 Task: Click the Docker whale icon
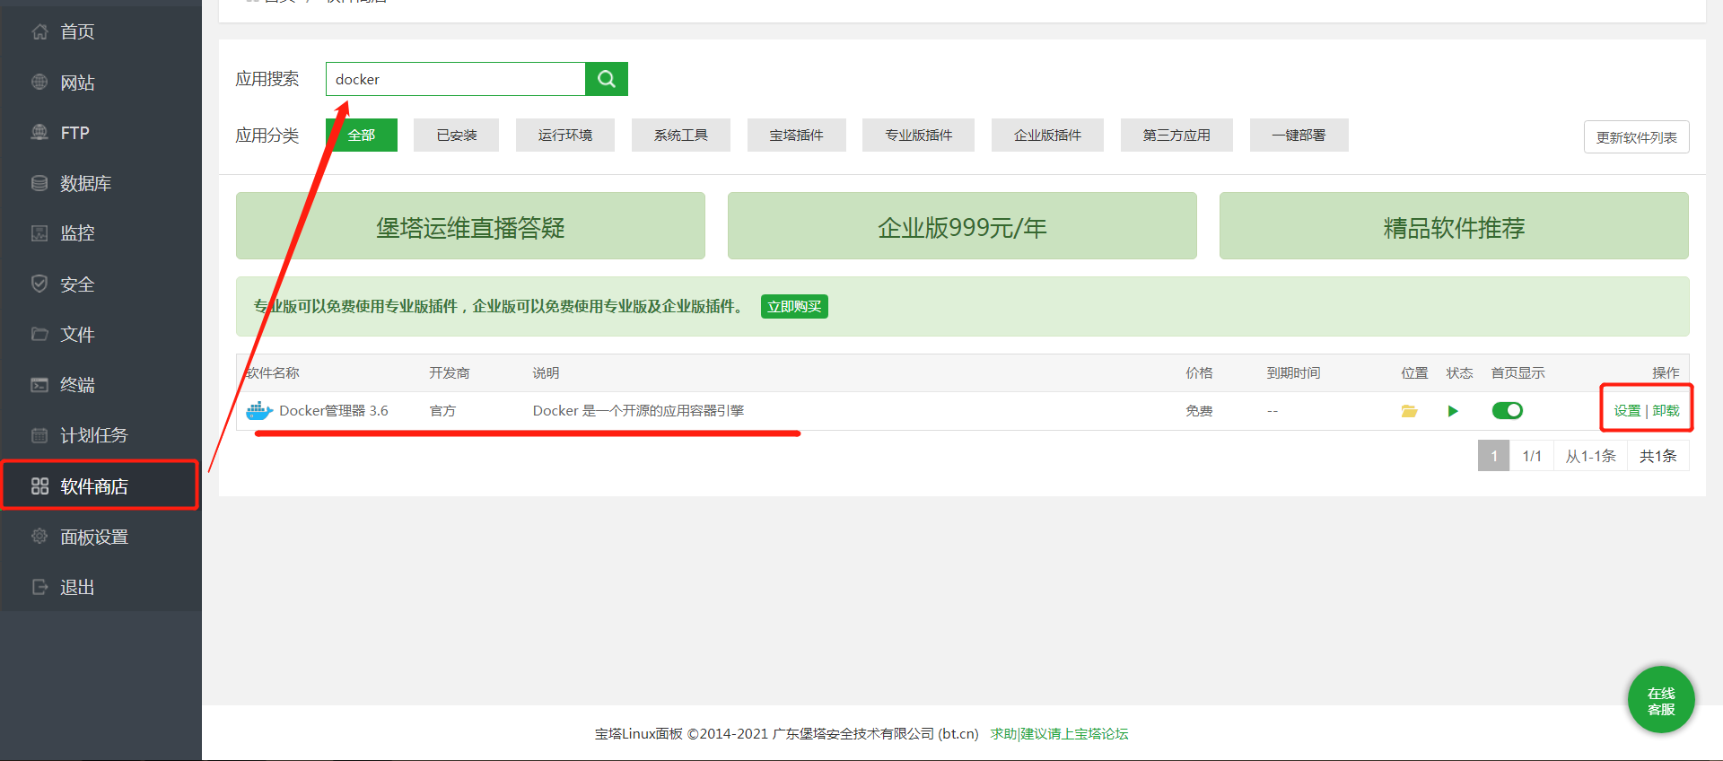[258, 411]
